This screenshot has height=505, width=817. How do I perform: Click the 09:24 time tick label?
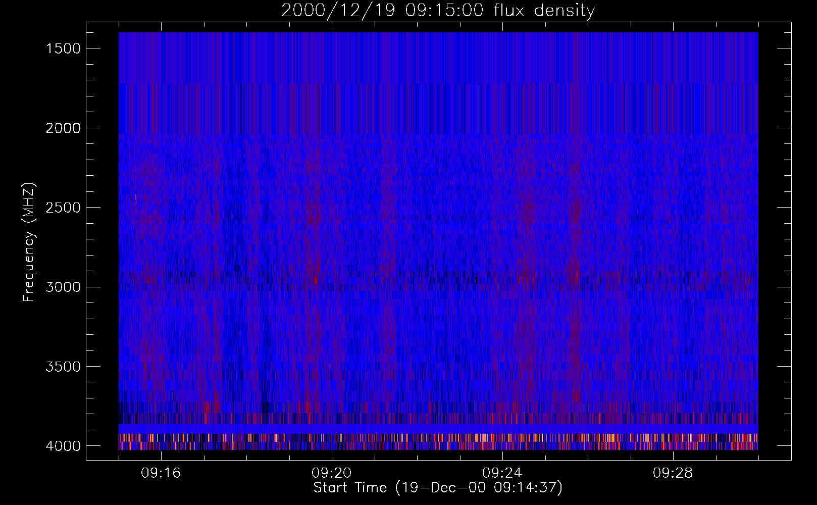[x=502, y=473]
